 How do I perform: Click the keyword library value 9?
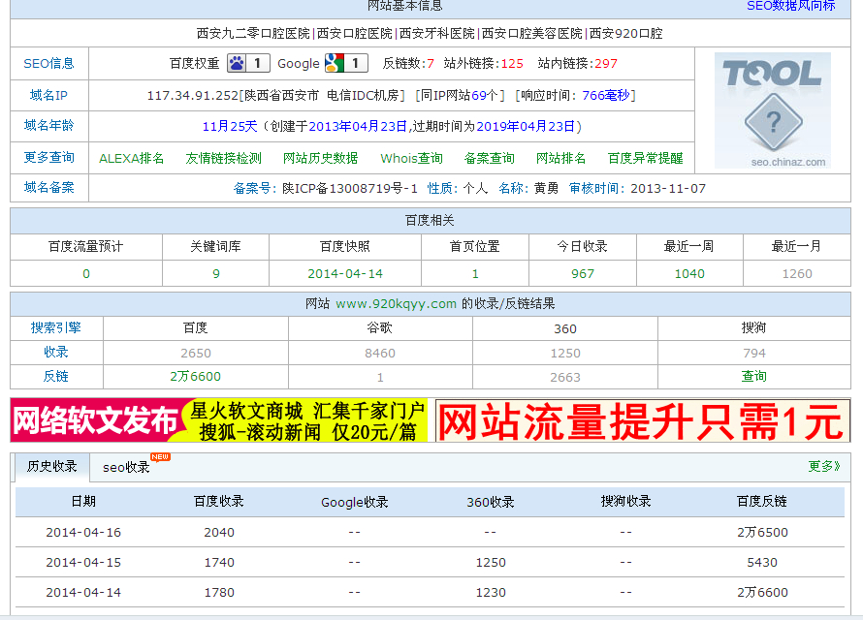pyautogui.click(x=216, y=274)
